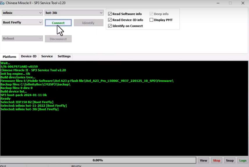This screenshot has width=249, height=167.
Task: Click the green Connect button
Action: 58,23
